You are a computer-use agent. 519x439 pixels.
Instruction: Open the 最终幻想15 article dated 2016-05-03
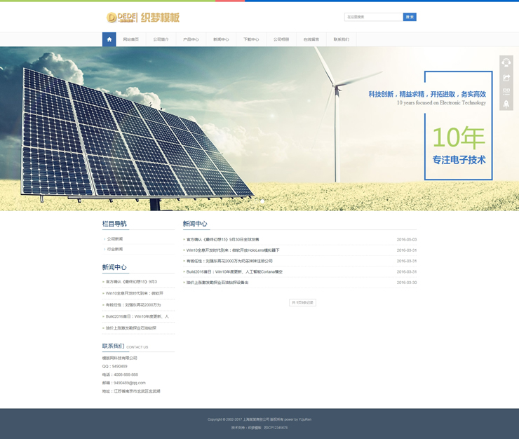click(x=222, y=239)
